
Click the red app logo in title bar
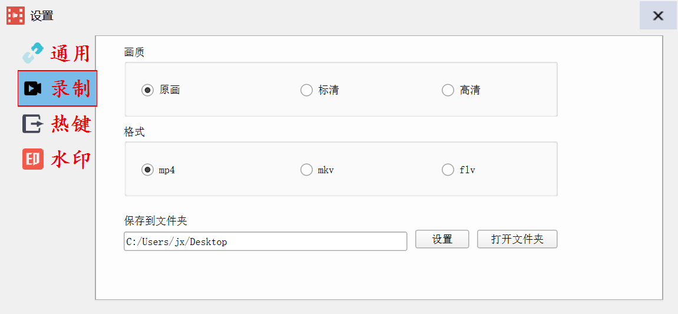[15, 16]
